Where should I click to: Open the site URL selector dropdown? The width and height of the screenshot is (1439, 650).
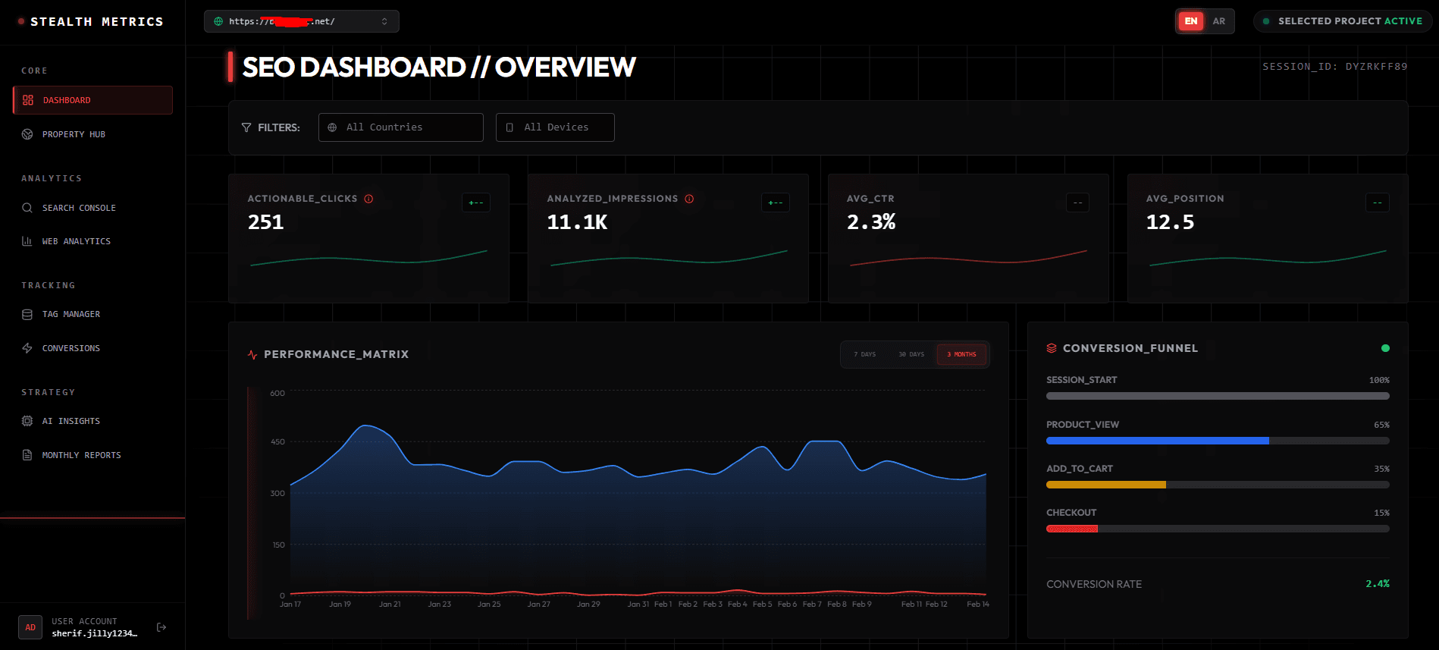pyautogui.click(x=302, y=21)
